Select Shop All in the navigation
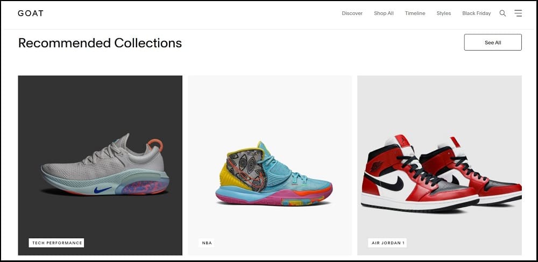Screen dimensions: 538x262 (x=384, y=13)
